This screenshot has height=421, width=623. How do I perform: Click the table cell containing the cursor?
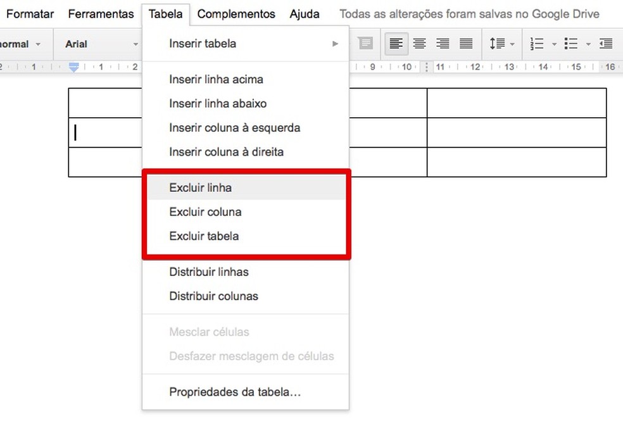pyautogui.click(x=105, y=132)
